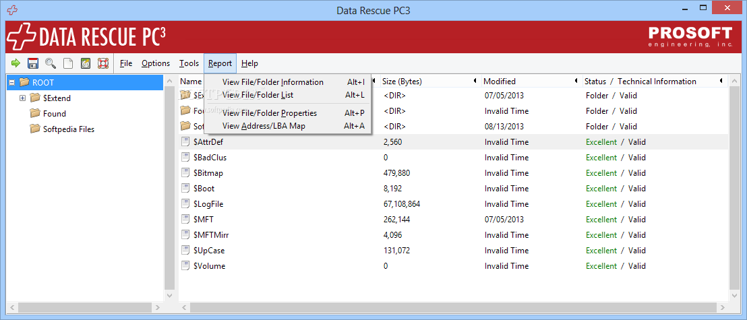
Task: Select the $MFTMirr file name
Action: tap(211, 234)
